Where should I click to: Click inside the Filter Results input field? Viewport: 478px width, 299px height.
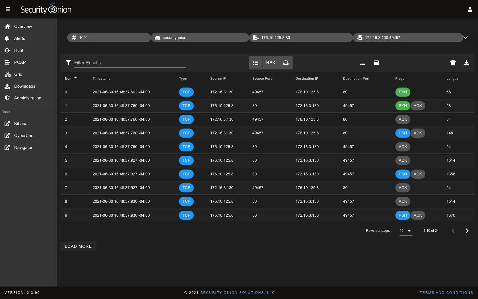click(129, 63)
